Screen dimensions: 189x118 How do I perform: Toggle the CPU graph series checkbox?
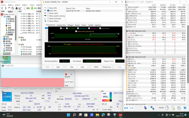pyautogui.click(x=61, y=28)
